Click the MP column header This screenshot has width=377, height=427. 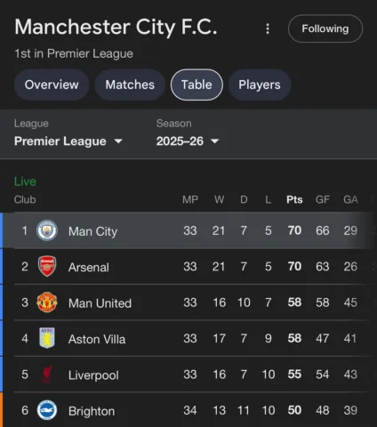190,199
